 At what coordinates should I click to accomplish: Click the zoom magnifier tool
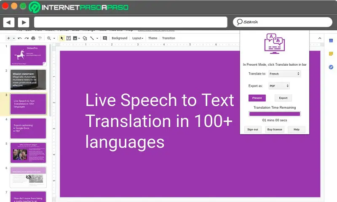pyautogui.click(x=49, y=38)
